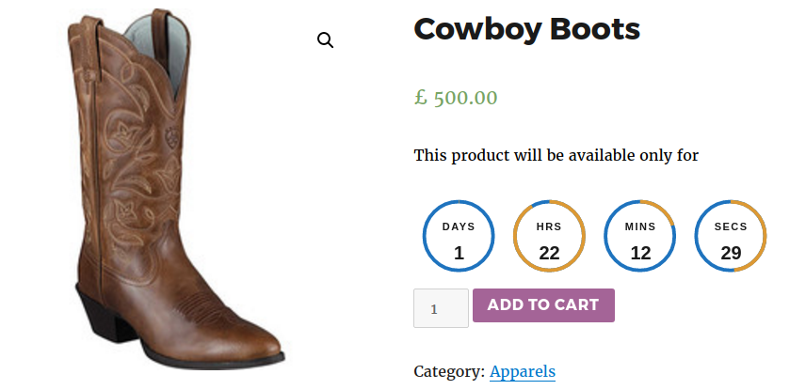Click the Days countdown circle

[459, 236]
